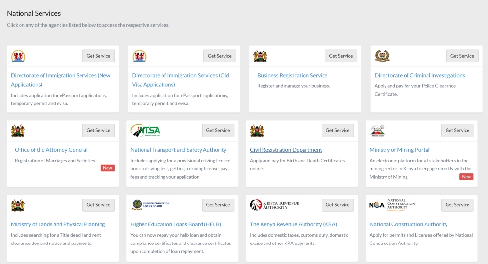Get Service for Immigration New Applications
This screenshot has width=488, height=264.
tap(99, 56)
